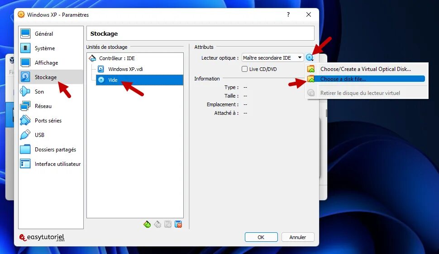The width and height of the screenshot is (439, 254).
Task: Click the Son speaker icon
Action: pos(25,91)
